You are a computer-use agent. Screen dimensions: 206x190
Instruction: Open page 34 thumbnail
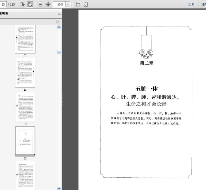25,107
